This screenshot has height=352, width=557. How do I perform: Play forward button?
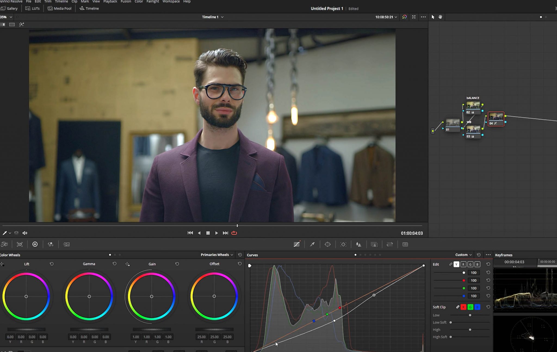(x=216, y=233)
